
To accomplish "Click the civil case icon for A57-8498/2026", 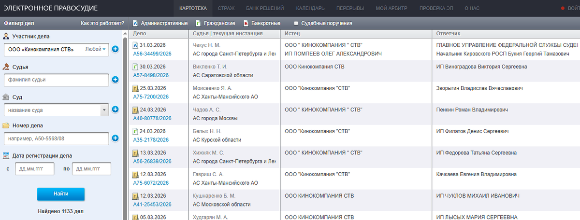I will tap(135, 67).
